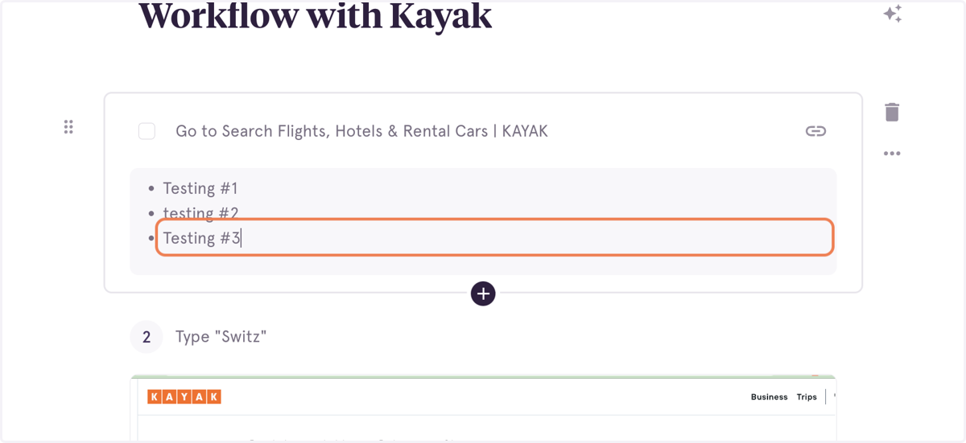Open the three-dot more options menu
This screenshot has width=966, height=443.
click(x=892, y=154)
